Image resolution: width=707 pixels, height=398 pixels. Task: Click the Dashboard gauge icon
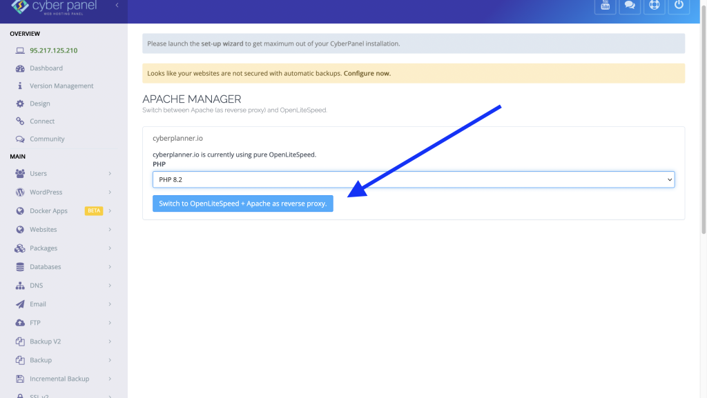[x=20, y=68]
